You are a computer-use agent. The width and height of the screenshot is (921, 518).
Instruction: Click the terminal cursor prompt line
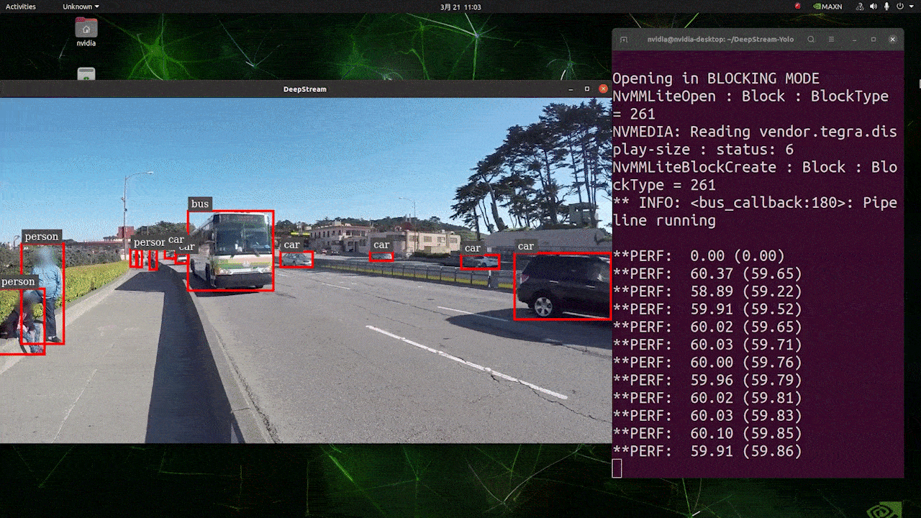[x=617, y=468]
